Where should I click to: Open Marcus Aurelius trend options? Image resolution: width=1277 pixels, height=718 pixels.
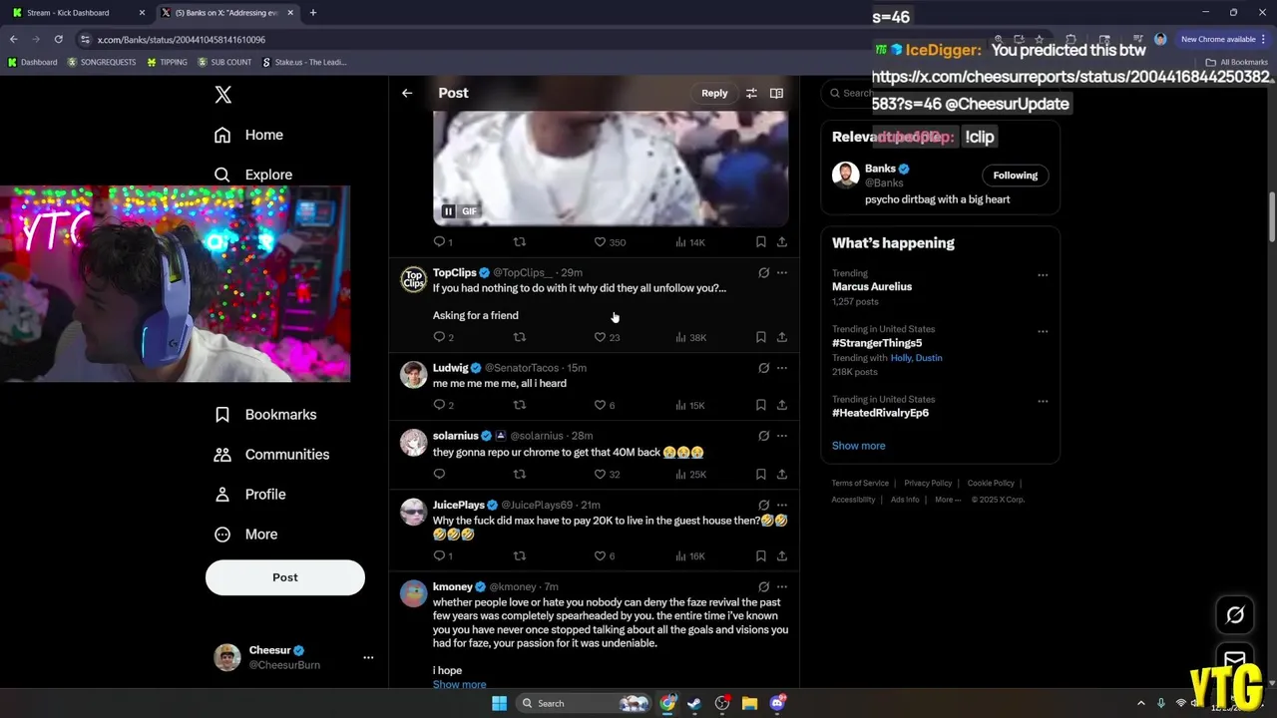click(x=1043, y=275)
